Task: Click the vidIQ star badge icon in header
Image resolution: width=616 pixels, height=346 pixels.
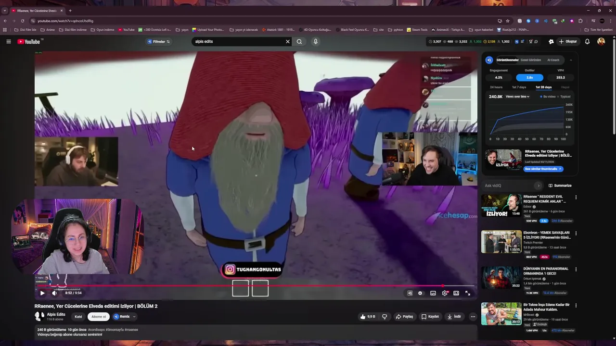Action: click(x=551, y=42)
